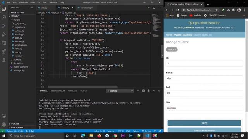248x139 pixels.
Task: Switch to Debug Console panel tab
Action: [58, 91]
